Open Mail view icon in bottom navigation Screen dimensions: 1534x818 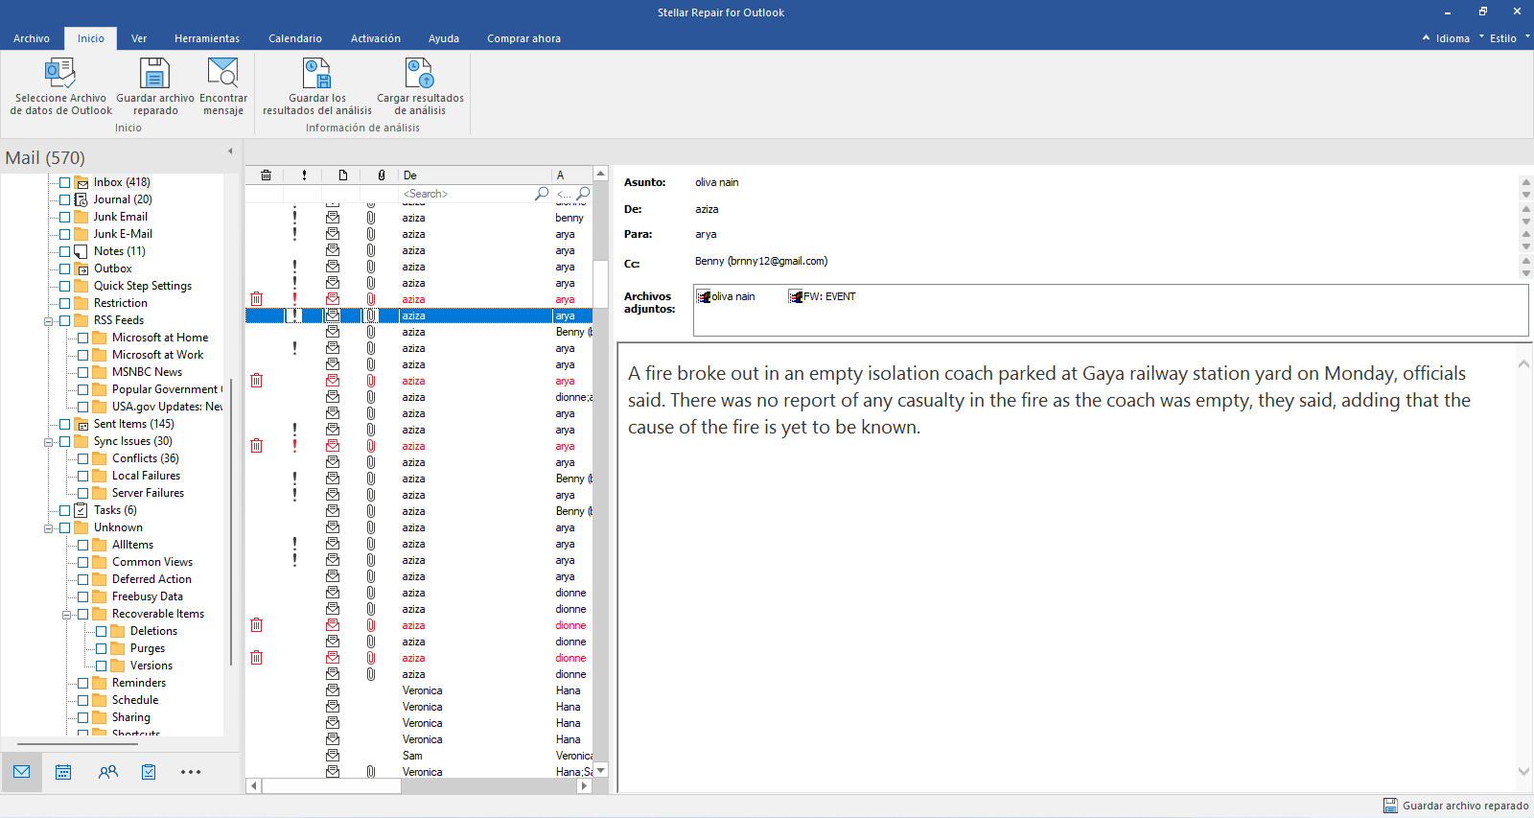(x=22, y=772)
